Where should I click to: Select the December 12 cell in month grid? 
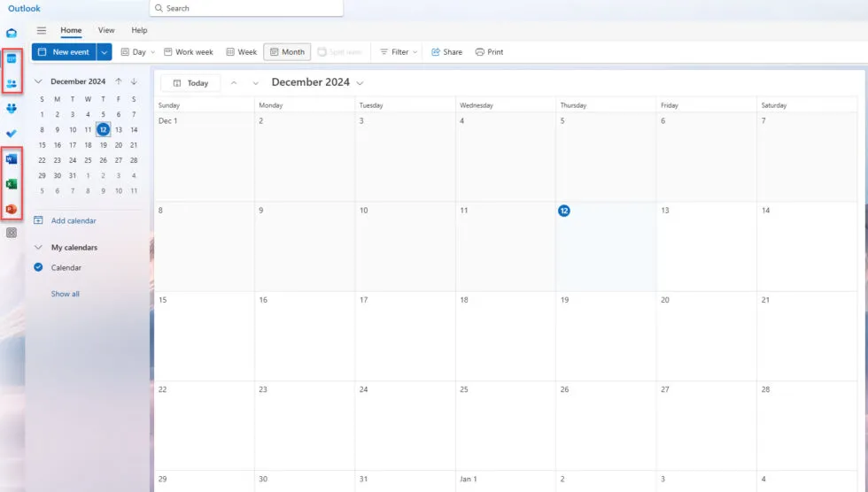606,247
